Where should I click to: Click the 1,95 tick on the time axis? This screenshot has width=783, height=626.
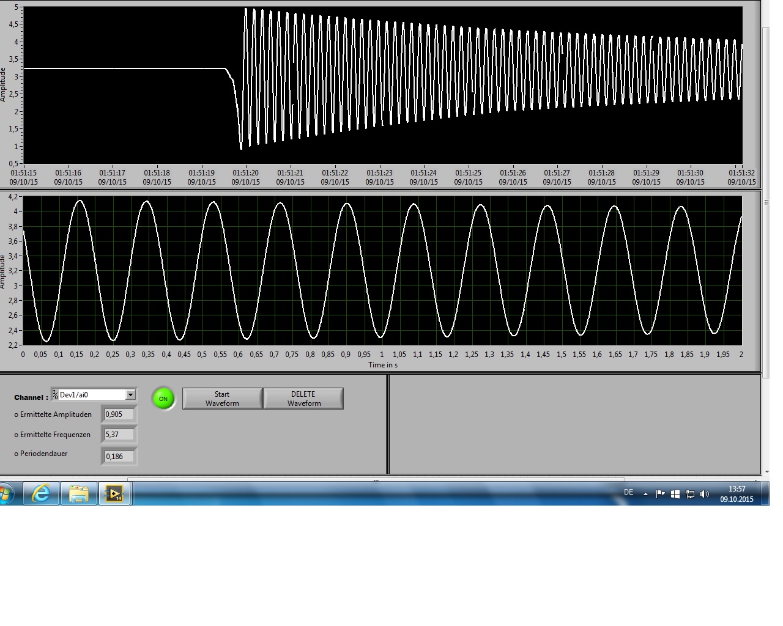click(x=723, y=354)
